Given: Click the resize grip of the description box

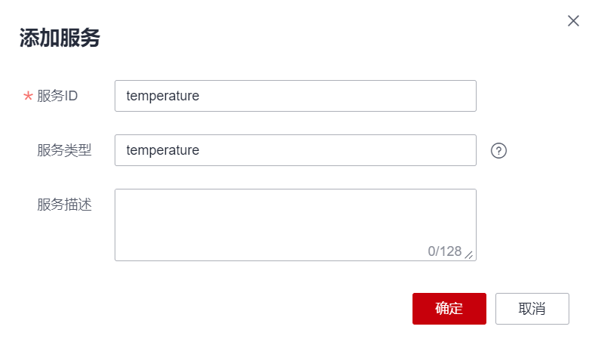Looking at the screenshot, I should point(469,254).
